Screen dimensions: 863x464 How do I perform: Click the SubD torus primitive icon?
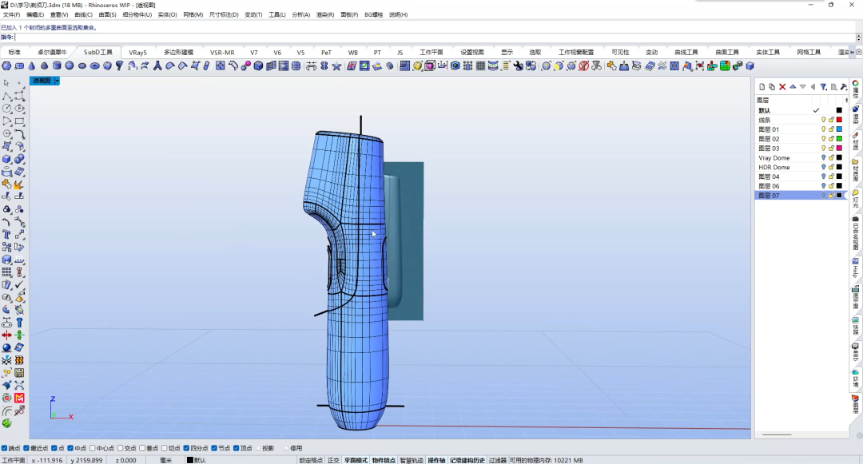pyautogui.click(x=94, y=66)
